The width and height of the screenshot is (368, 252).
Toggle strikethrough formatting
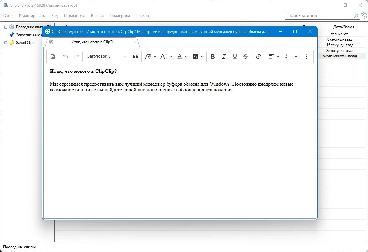pos(245,56)
